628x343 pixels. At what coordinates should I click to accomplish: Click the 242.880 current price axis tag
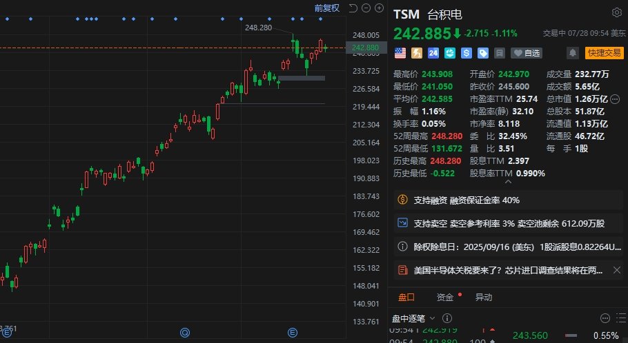click(x=365, y=48)
